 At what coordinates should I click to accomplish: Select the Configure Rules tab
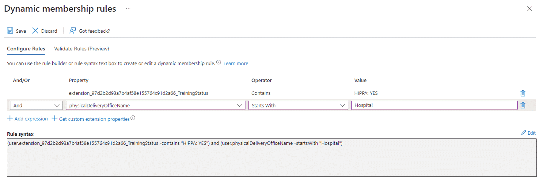[x=26, y=49]
